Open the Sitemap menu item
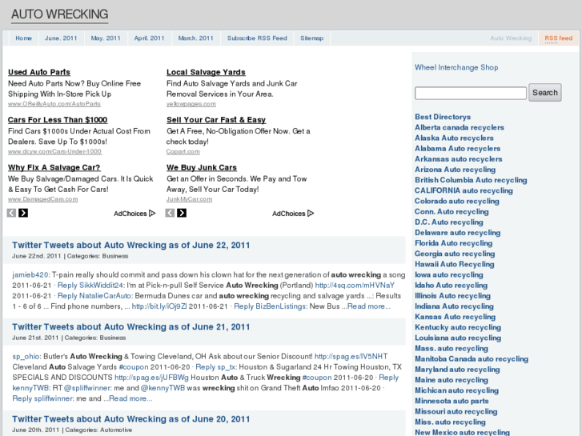 pos(311,38)
